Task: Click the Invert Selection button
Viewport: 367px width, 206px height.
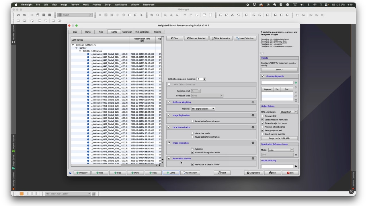Action: click(245, 38)
